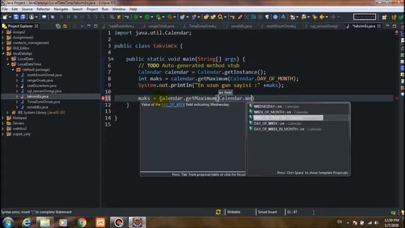
Task: Click Collapse All in Project Explorer
Action: click(x=58, y=26)
